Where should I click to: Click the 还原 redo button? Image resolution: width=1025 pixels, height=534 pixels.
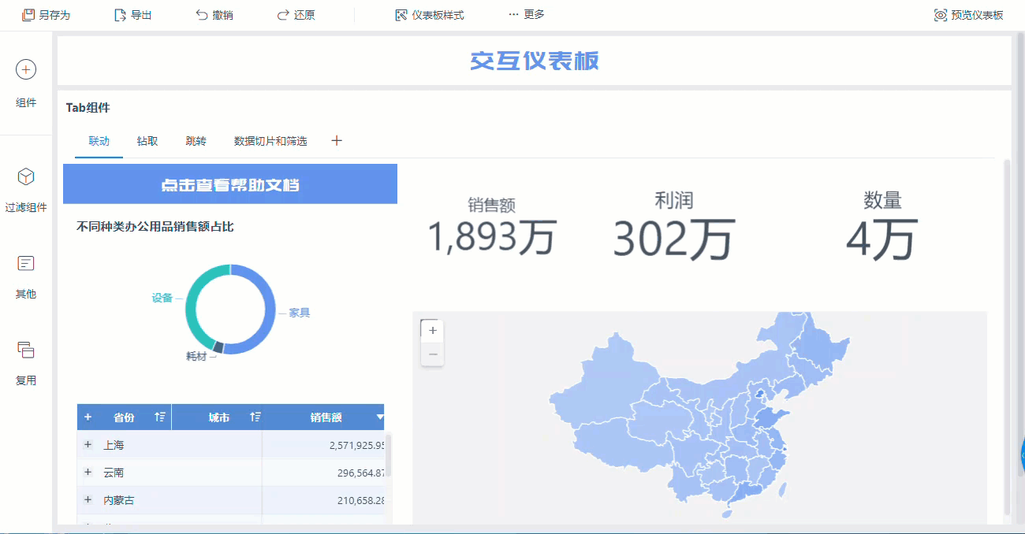click(296, 15)
